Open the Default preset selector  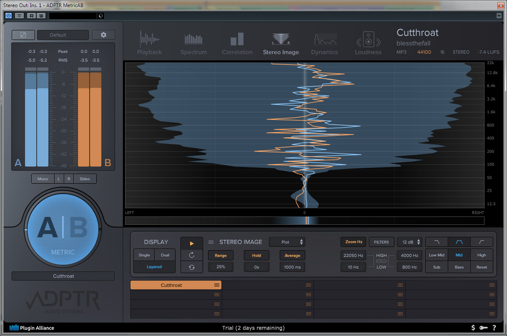(63, 35)
